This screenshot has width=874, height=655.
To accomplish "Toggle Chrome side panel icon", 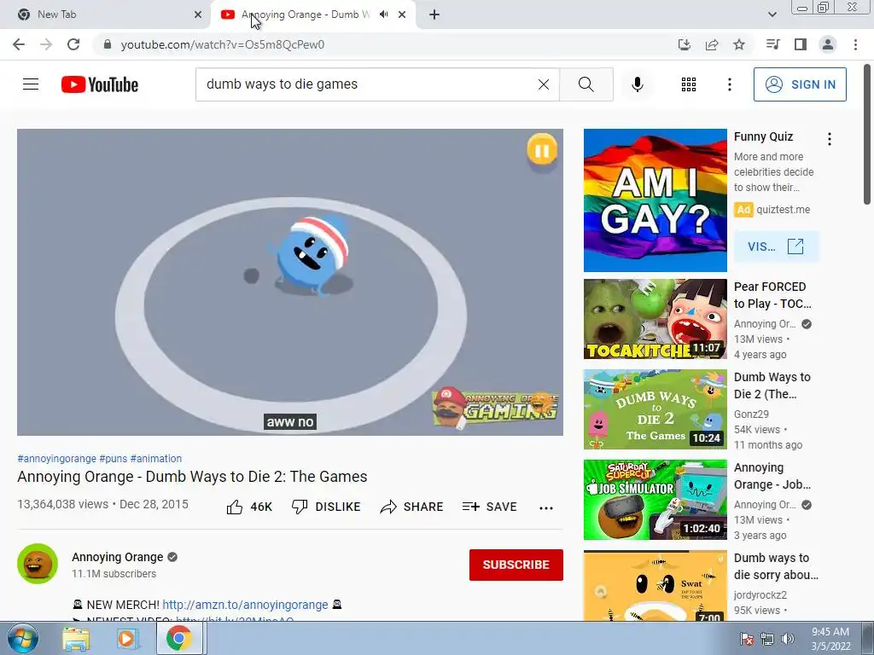I will [801, 44].
